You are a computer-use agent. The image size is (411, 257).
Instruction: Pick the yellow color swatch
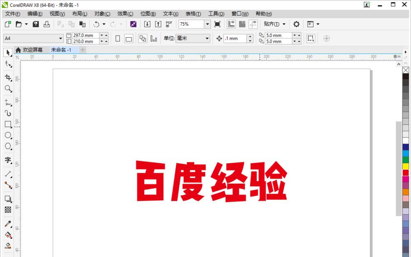coord(406,166)
